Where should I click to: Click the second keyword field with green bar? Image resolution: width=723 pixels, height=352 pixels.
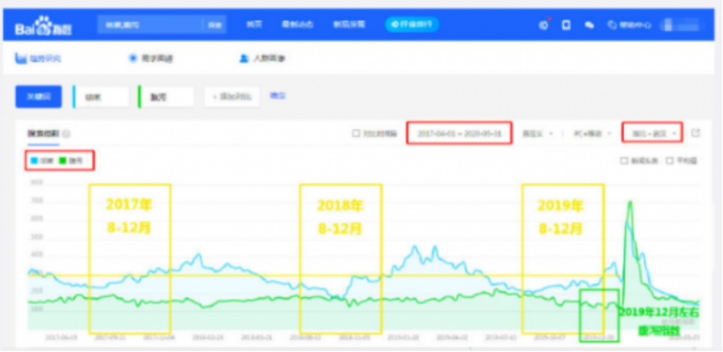[166, 97]
